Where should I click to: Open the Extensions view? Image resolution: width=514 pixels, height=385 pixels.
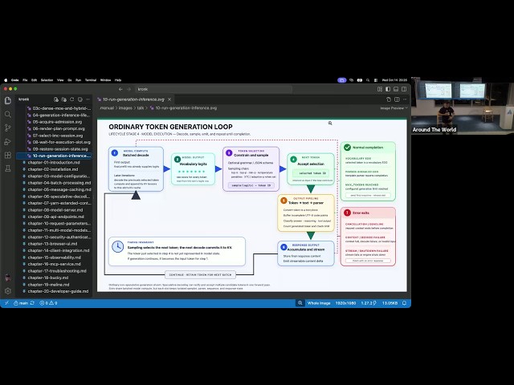pyautogui.click(x=8, y=155)
